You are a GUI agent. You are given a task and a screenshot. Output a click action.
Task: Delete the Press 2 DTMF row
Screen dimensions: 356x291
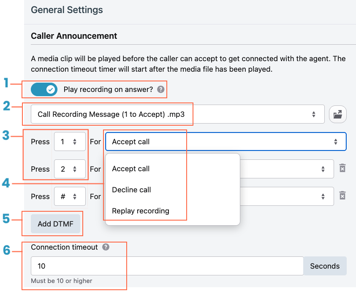coord(342,168)
